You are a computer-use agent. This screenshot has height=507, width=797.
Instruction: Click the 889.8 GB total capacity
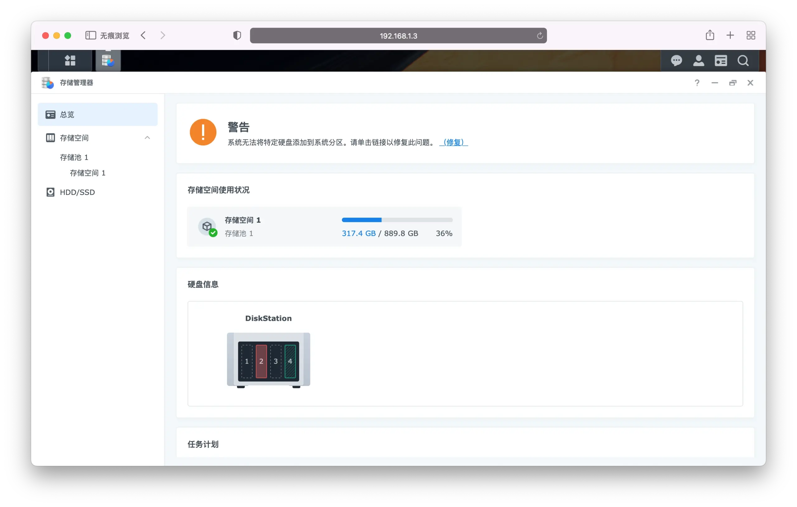pyautogui.click(x=401, y=234)
